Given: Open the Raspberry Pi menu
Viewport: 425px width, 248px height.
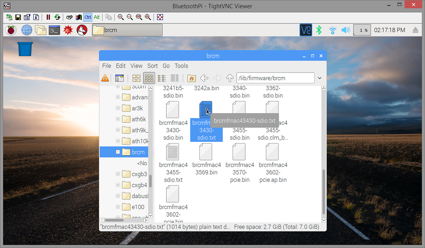Looking at the screenshot, I should pyautogui.click(x=11, y=30).
